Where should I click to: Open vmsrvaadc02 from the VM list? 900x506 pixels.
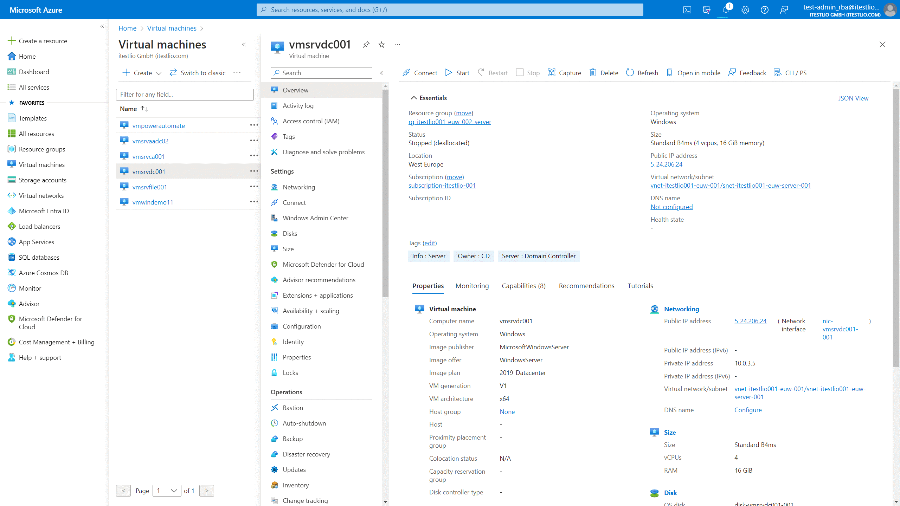click(x=150, y=141)
